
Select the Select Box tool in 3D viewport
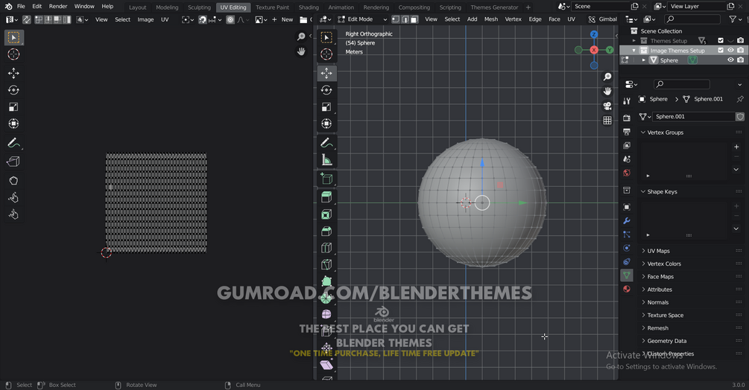(x=326, y=38)
